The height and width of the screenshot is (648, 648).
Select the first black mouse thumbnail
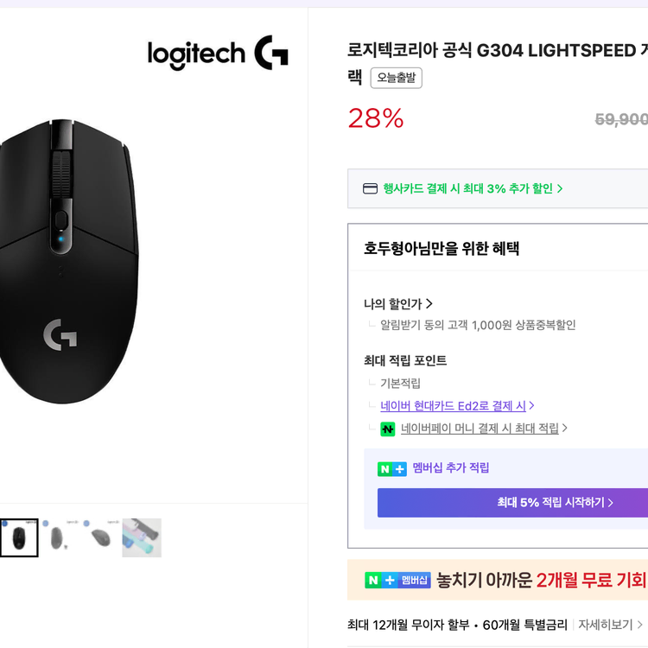[19, 537]
